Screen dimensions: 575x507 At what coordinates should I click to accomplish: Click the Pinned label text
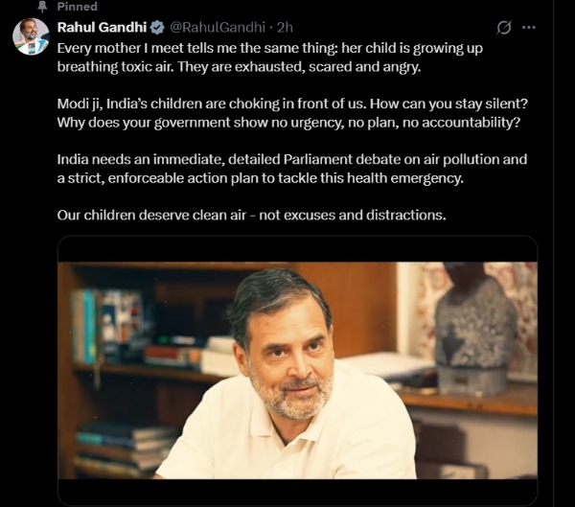coord(77,8)
